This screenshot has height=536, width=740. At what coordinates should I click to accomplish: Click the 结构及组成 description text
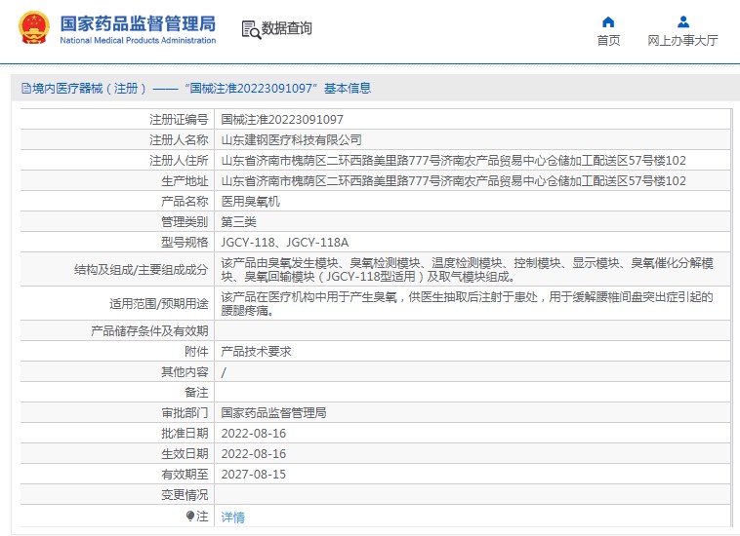[x=468, y=269]
